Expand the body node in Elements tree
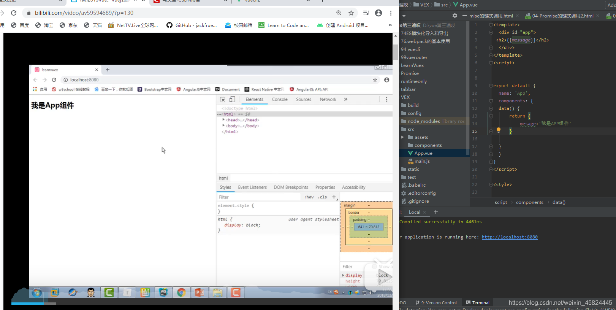This screenshot has height=310, width=616. [x=223, y=126]
